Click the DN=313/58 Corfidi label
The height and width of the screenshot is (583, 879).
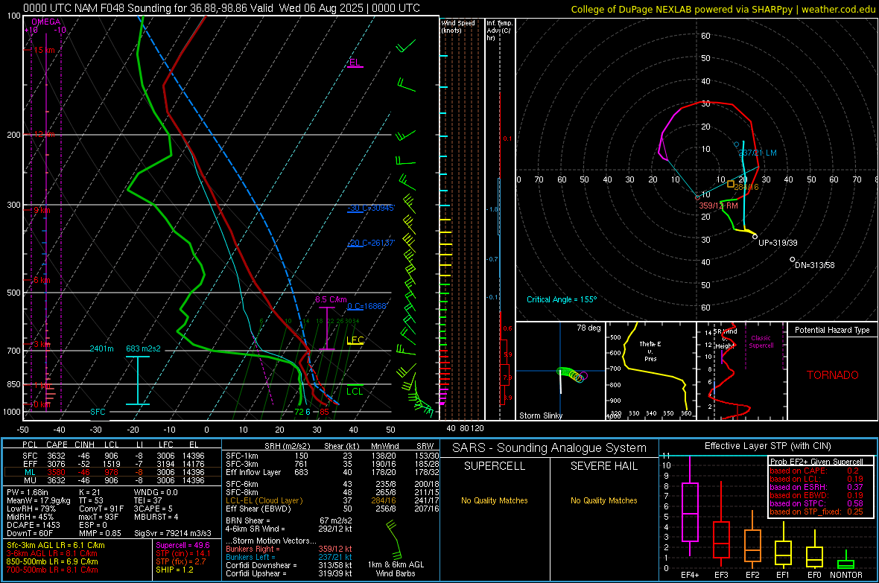click(x=814, y=265)
